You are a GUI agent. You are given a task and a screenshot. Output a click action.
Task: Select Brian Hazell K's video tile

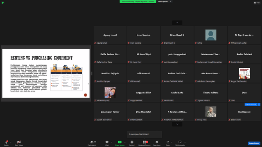pyautogui.click(x=177, y=35)
